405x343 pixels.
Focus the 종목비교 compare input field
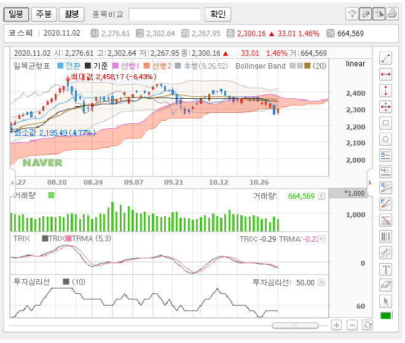(165, 15)
